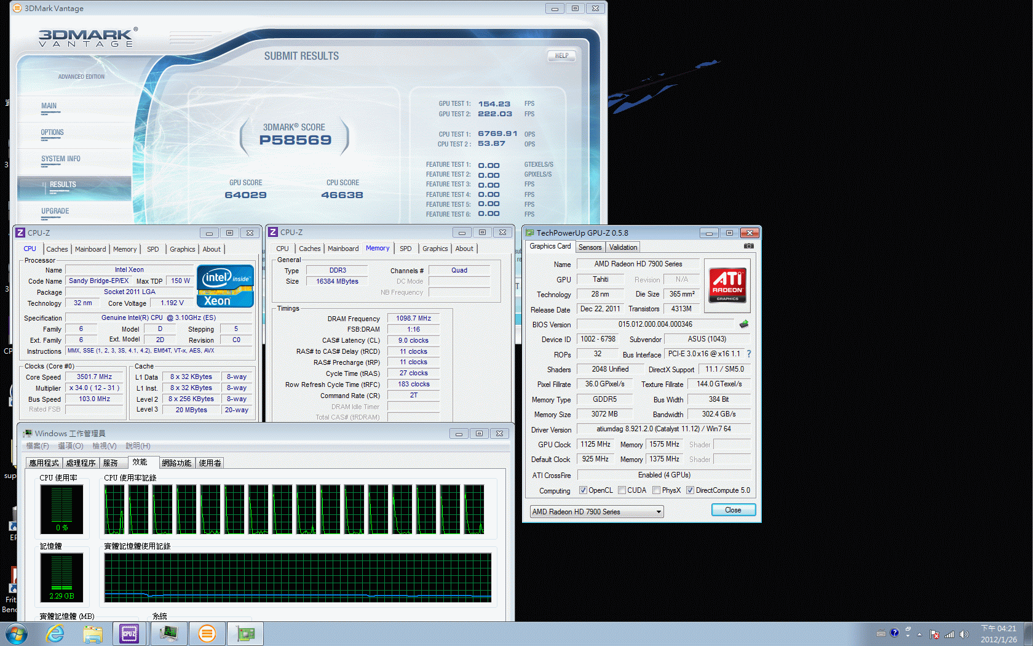Open the 檔案(F) menu in Task Manager
This screenshot has height=646, width=1033.
pyautogui.click(x=38, y=446)
